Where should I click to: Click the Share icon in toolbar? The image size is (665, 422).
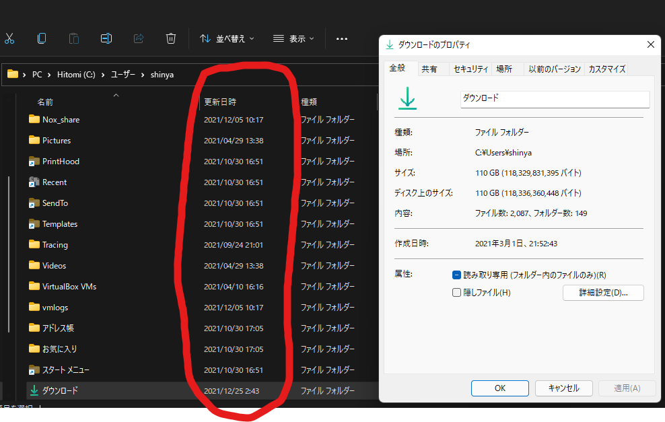point(139,38)
